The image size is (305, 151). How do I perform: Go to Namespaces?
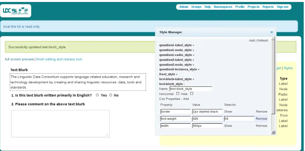(x=223, y=7)
